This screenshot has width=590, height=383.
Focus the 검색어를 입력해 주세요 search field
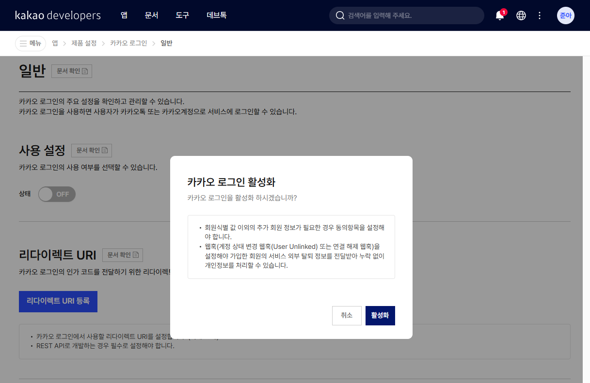412,15
